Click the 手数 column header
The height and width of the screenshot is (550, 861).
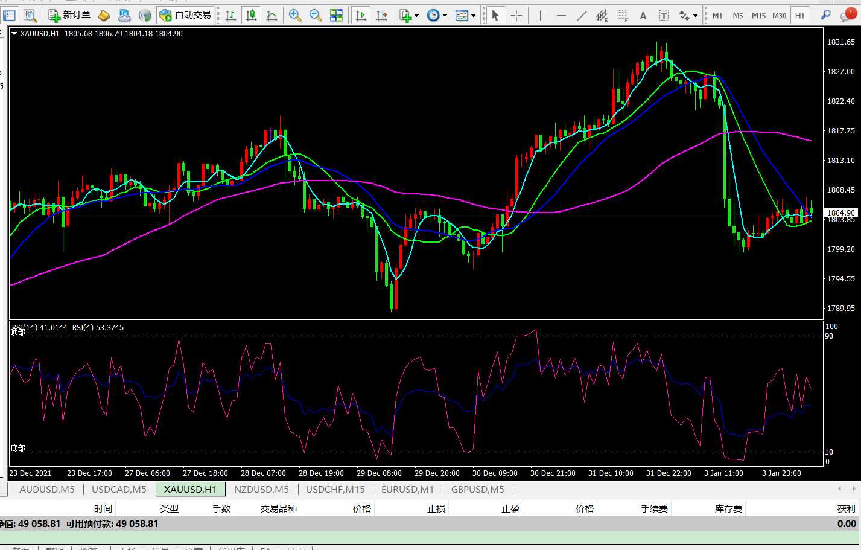[221, 509]
